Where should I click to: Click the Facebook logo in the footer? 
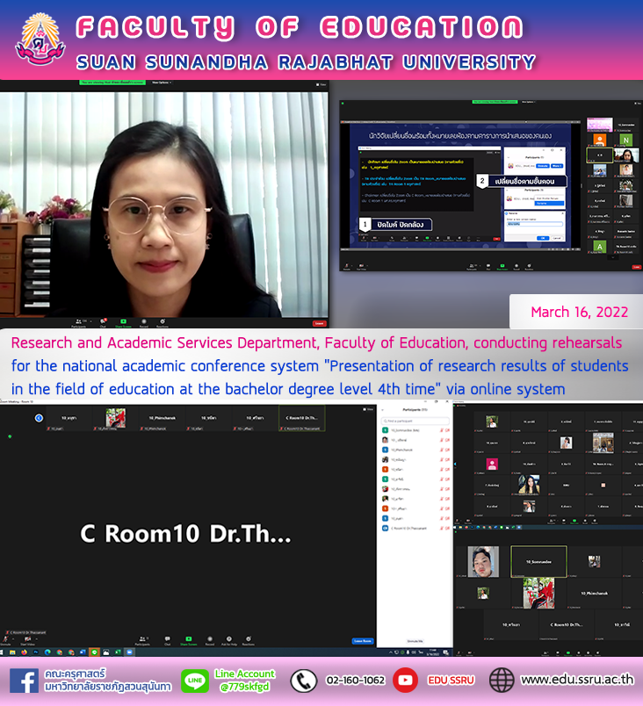click(24, 681)
